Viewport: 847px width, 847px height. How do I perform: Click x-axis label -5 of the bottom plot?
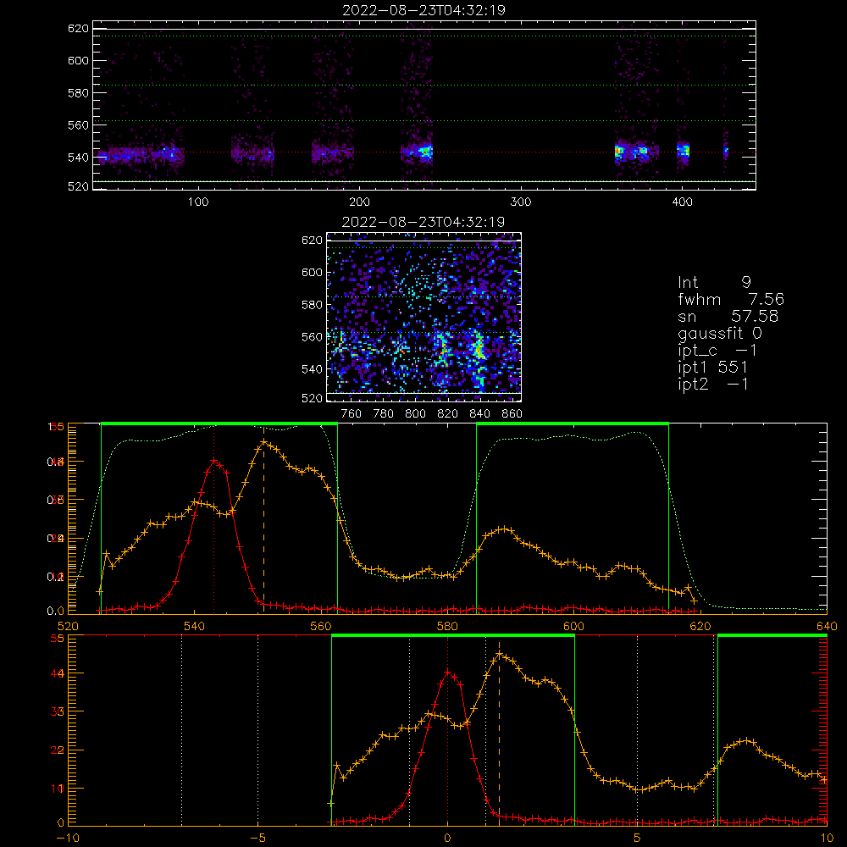257,839
